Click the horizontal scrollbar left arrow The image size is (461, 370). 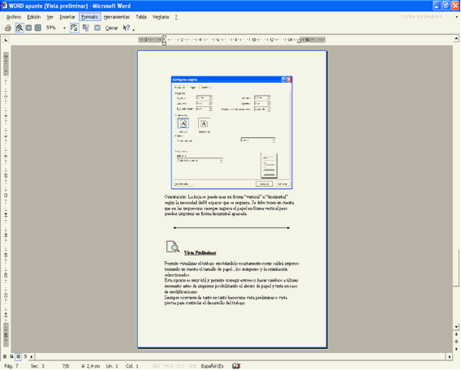pos(32,357)
